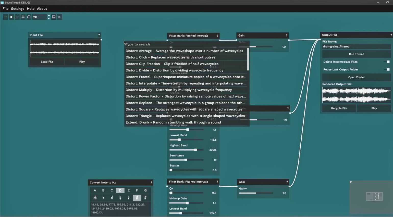Select note E in Convert Note panel
This screenshot has width=393, height=217.
pos(129,190)
